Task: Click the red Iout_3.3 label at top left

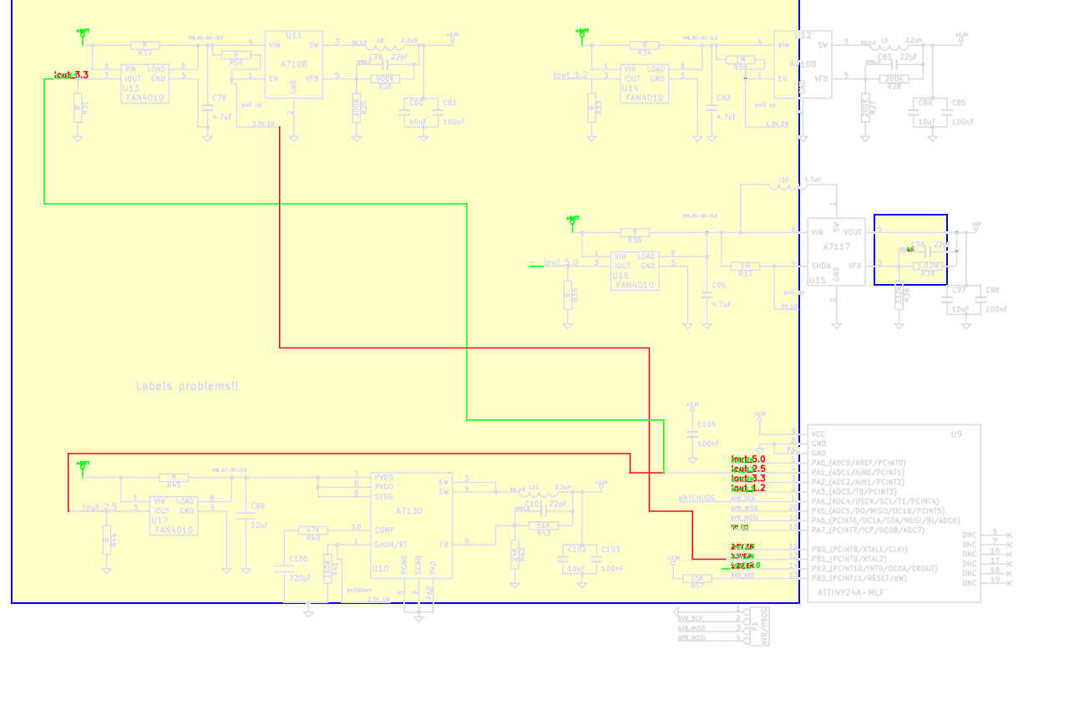Action: tap(71, 75)
